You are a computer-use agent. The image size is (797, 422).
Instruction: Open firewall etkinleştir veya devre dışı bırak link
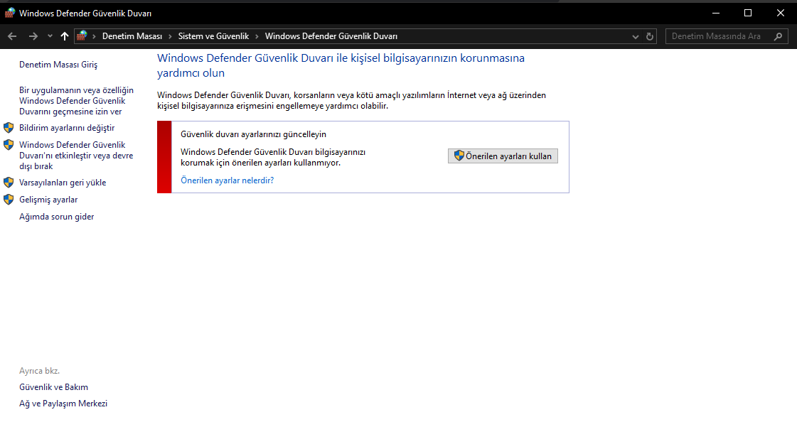(x=76, y=156)
